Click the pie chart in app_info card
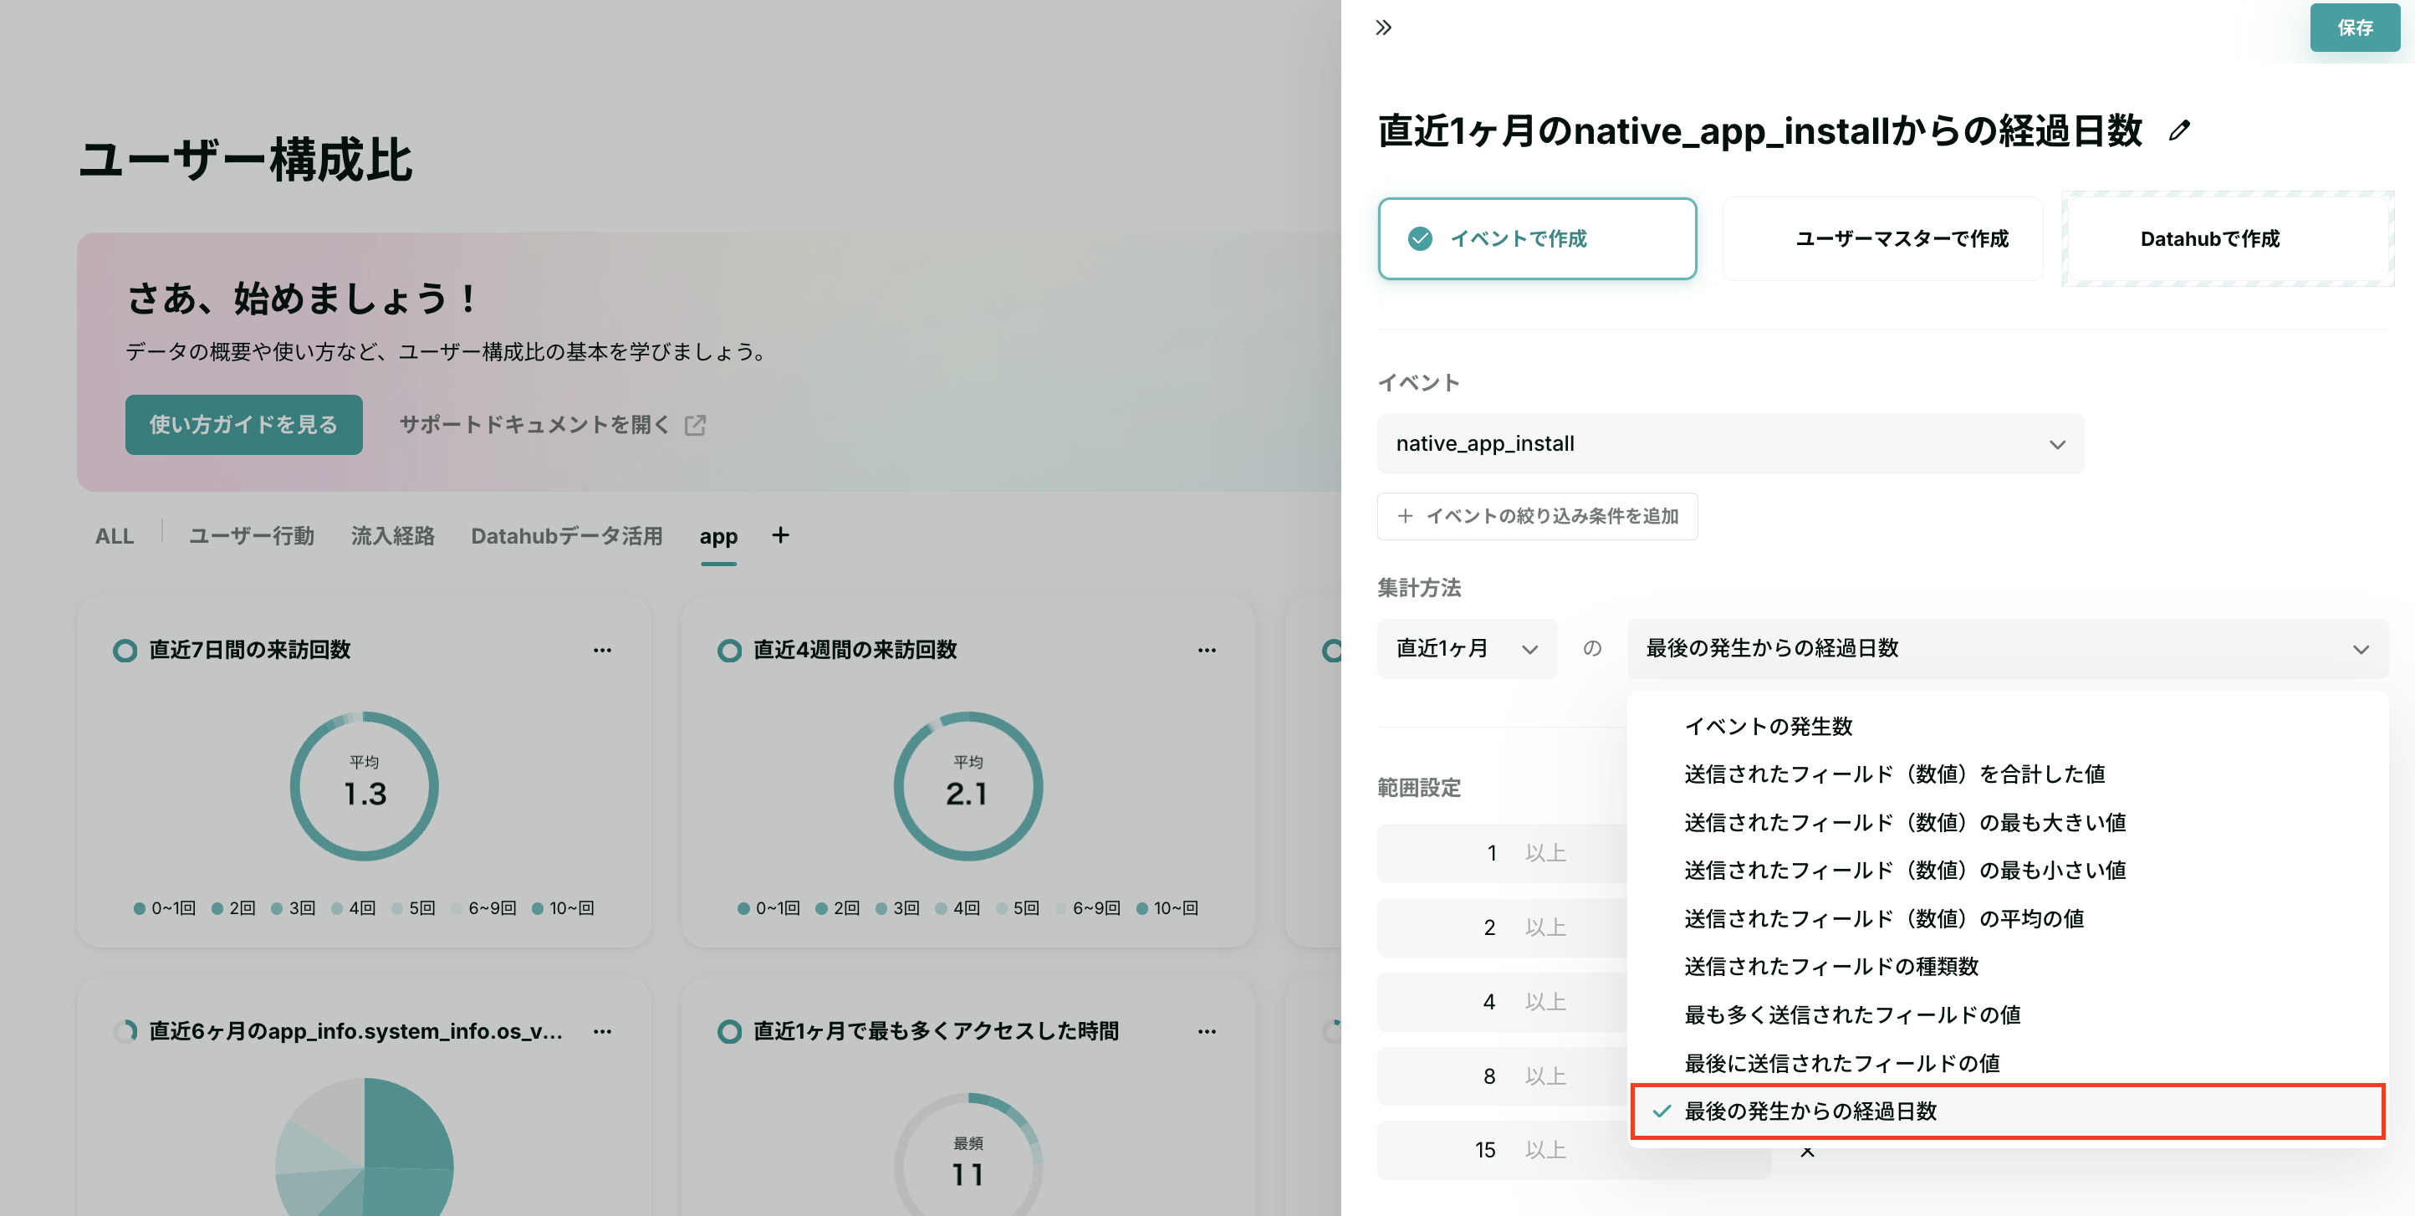The height and width of the screenshot is (1216, 2415). [365, 1147]
